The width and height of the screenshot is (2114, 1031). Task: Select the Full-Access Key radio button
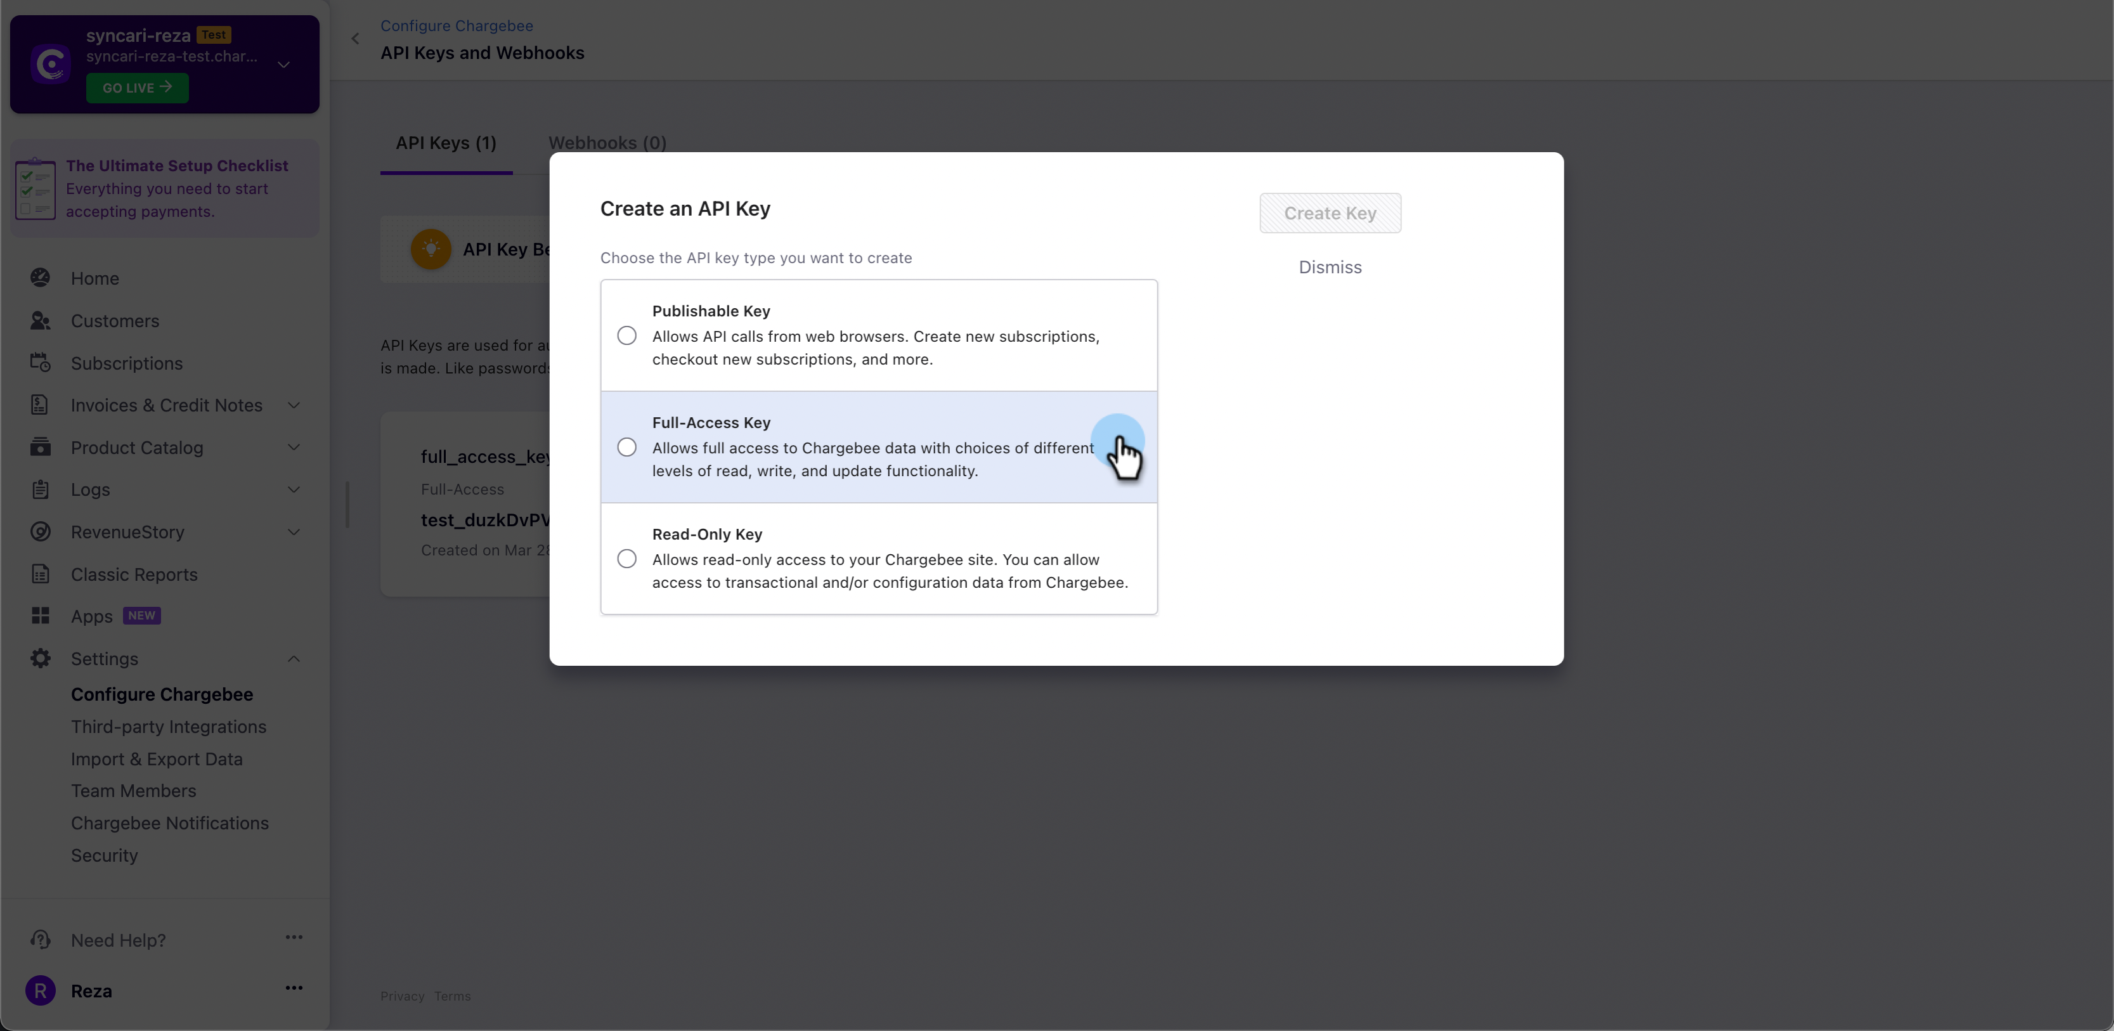click(627, 448)
